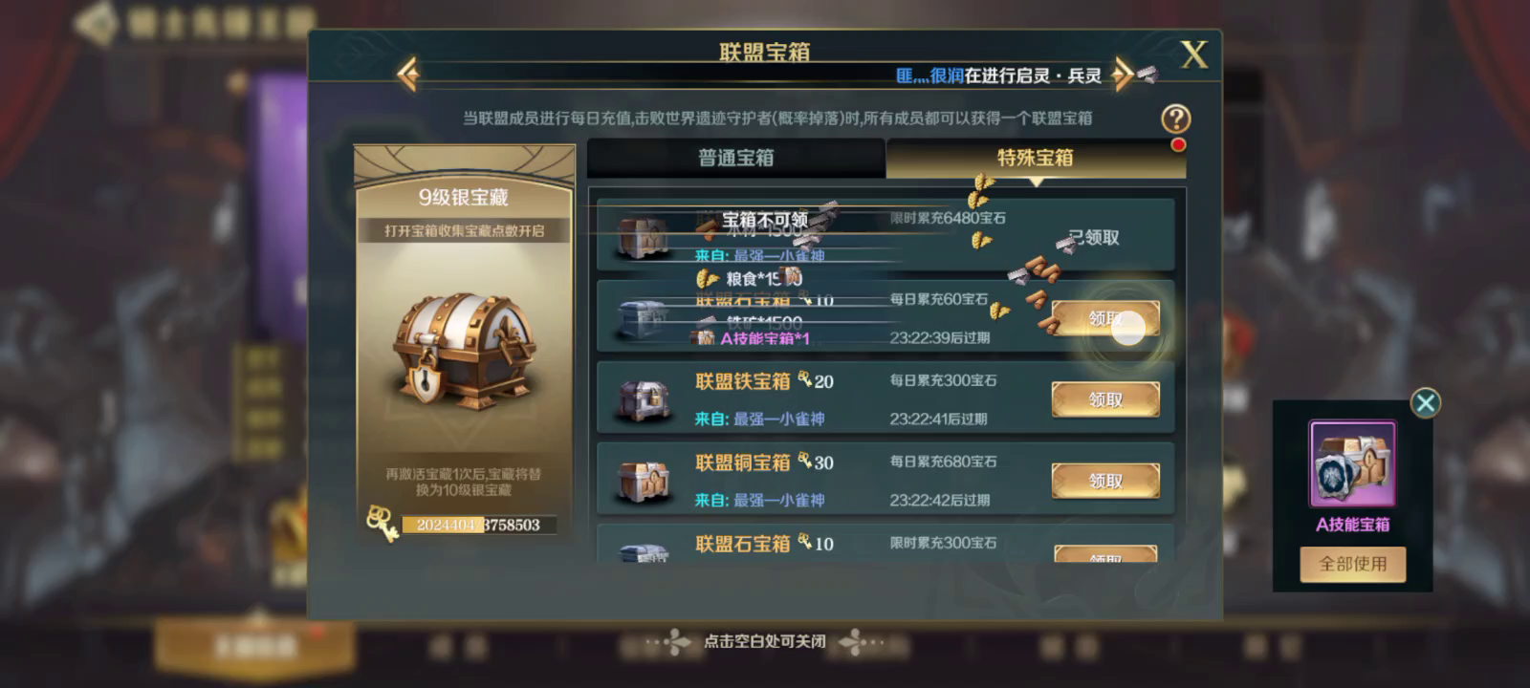Click the highlighted 领取 button for 每日累充60宝石
1530x688 pixels.
tap(1105, 318)
